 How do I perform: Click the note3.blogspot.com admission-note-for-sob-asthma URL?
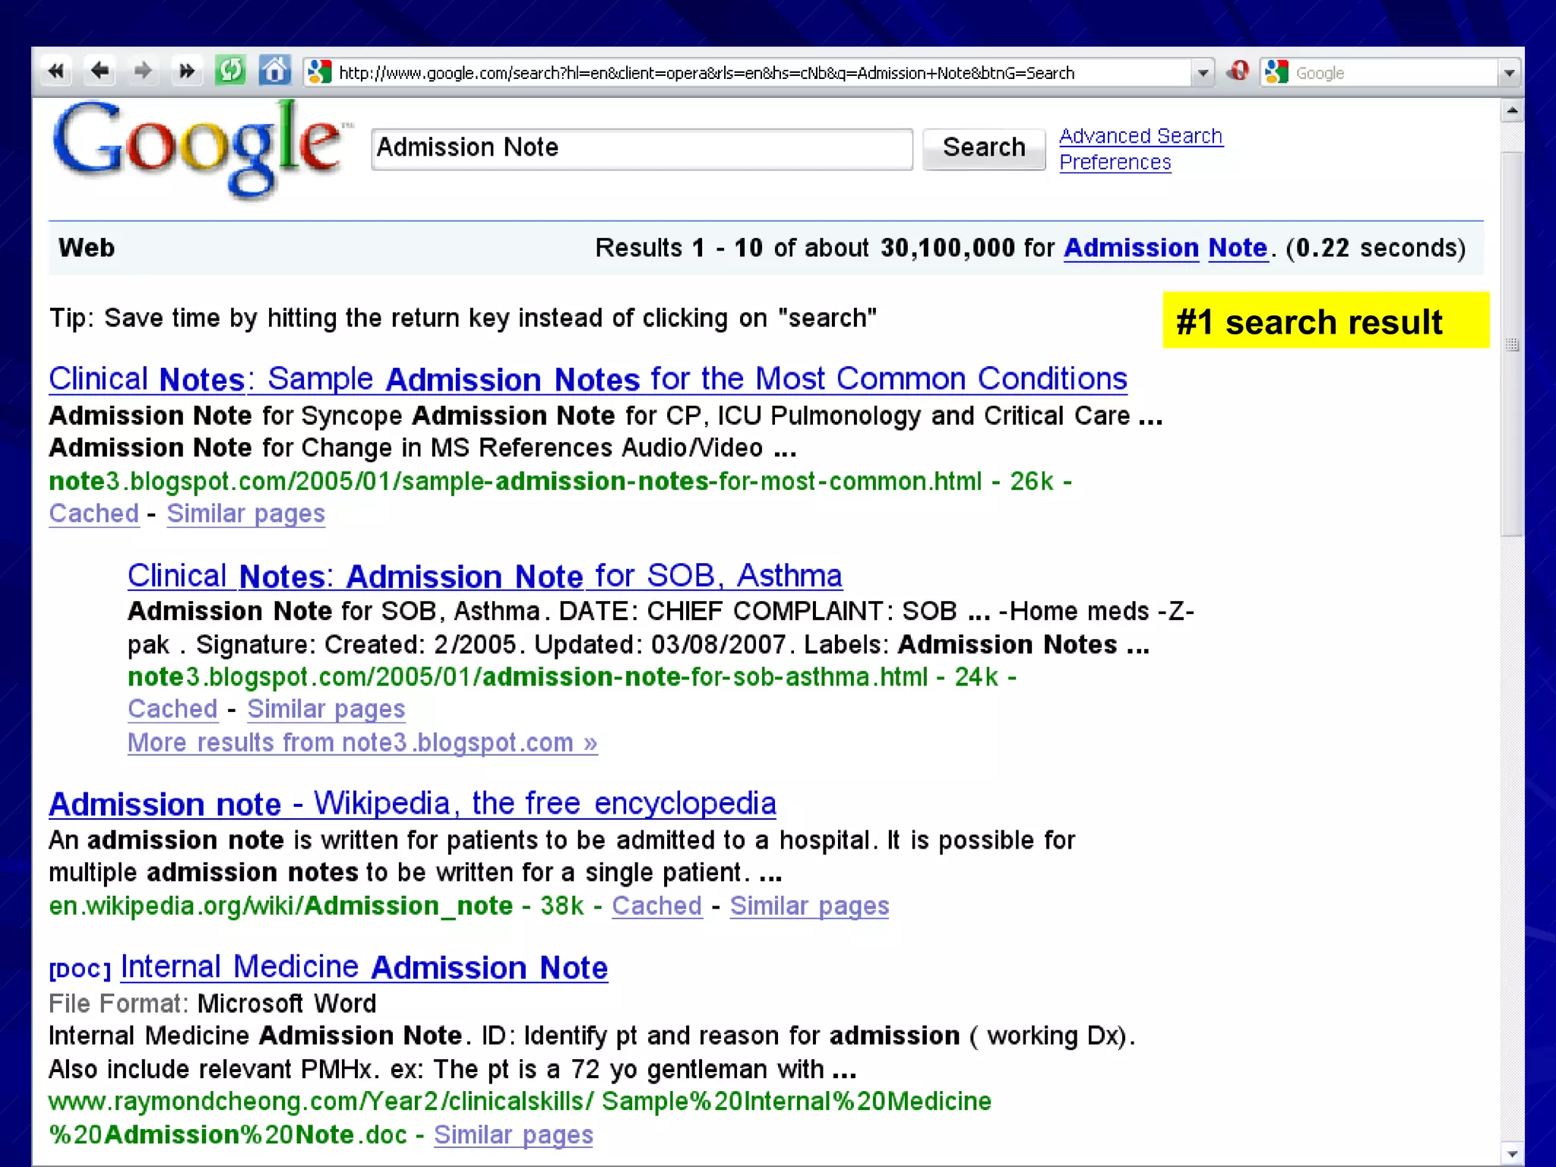click(x=527, y=677)
